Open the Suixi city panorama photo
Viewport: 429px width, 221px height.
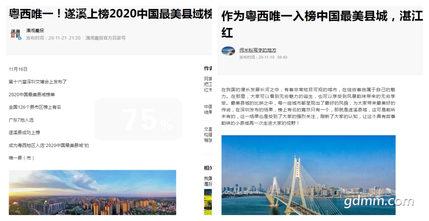click(92, 192)
